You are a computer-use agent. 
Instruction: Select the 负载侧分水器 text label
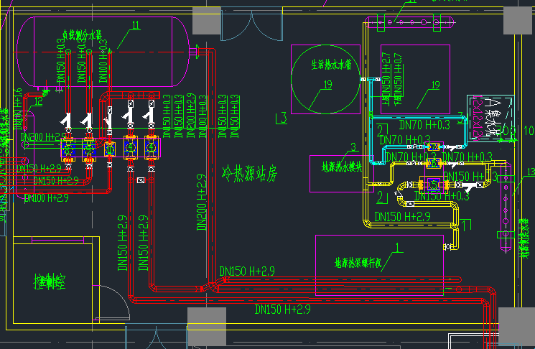pos(82,34)
